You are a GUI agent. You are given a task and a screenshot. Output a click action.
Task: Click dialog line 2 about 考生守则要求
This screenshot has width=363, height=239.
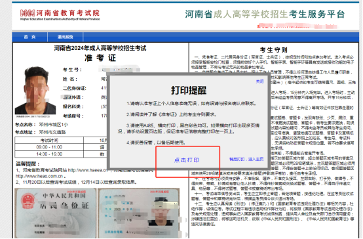pos(171,114)
